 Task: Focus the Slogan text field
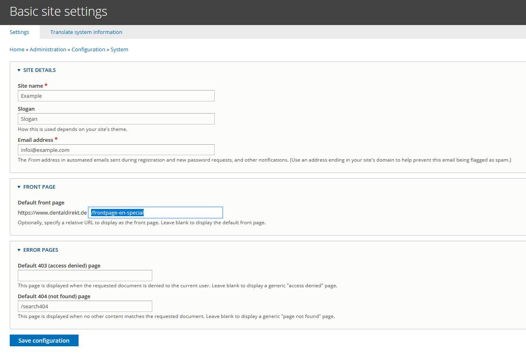click(116, 118)
